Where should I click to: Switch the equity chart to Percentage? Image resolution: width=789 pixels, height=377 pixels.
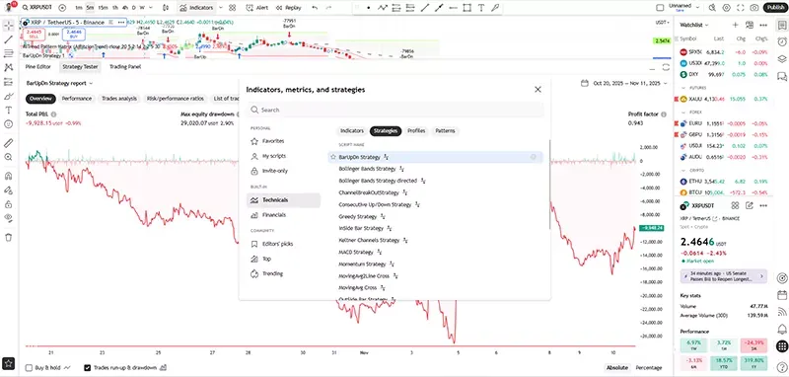pos(649,368)
